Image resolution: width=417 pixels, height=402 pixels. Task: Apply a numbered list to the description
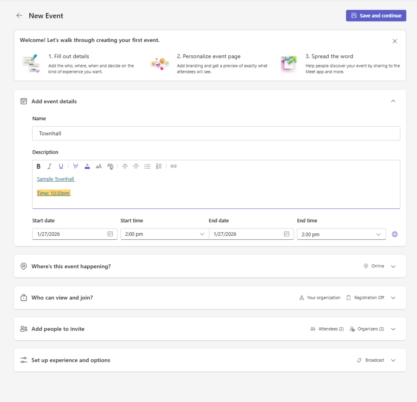coord(159,166)
